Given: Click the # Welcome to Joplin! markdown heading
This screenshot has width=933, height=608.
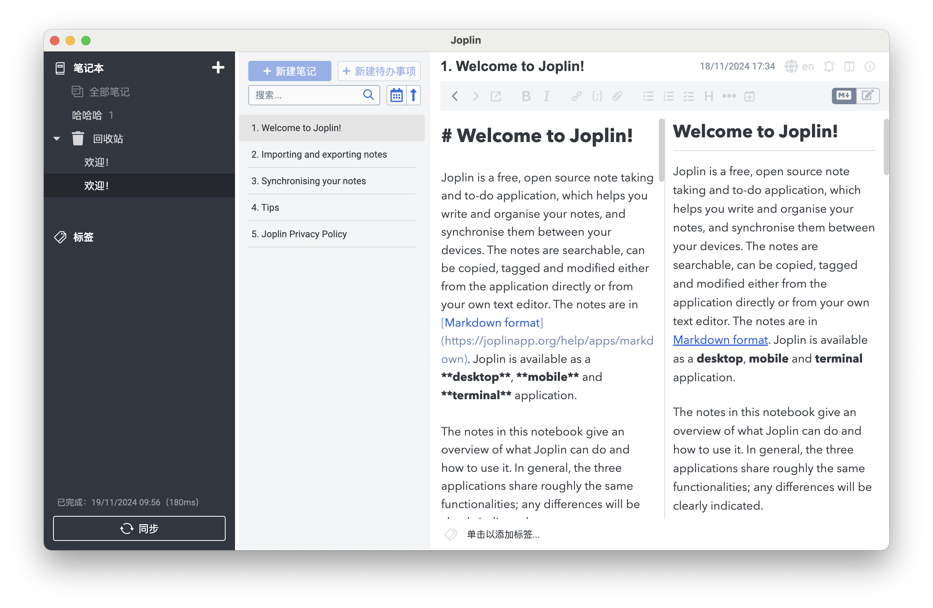Looking at the screenshot, I should [x=537, y=136].
